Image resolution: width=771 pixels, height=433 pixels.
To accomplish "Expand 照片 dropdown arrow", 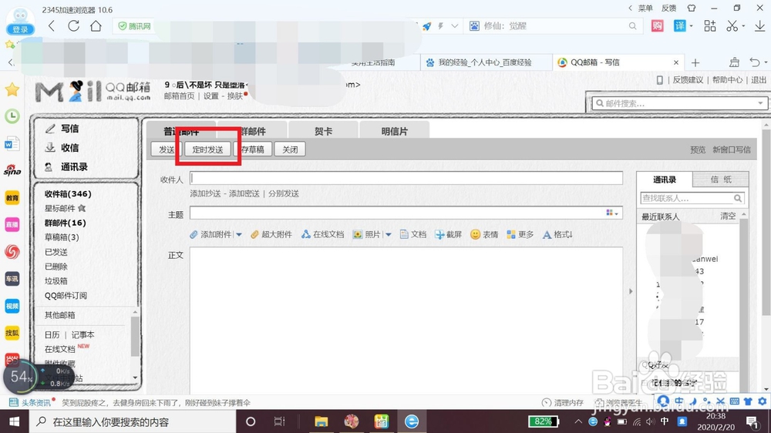I will tap(389, 235).
